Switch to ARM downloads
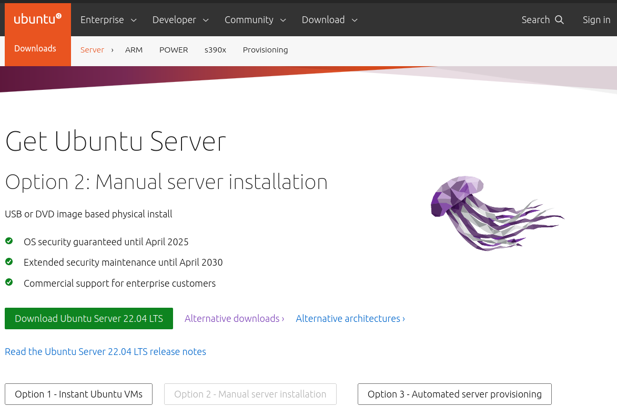 point(134,50)
